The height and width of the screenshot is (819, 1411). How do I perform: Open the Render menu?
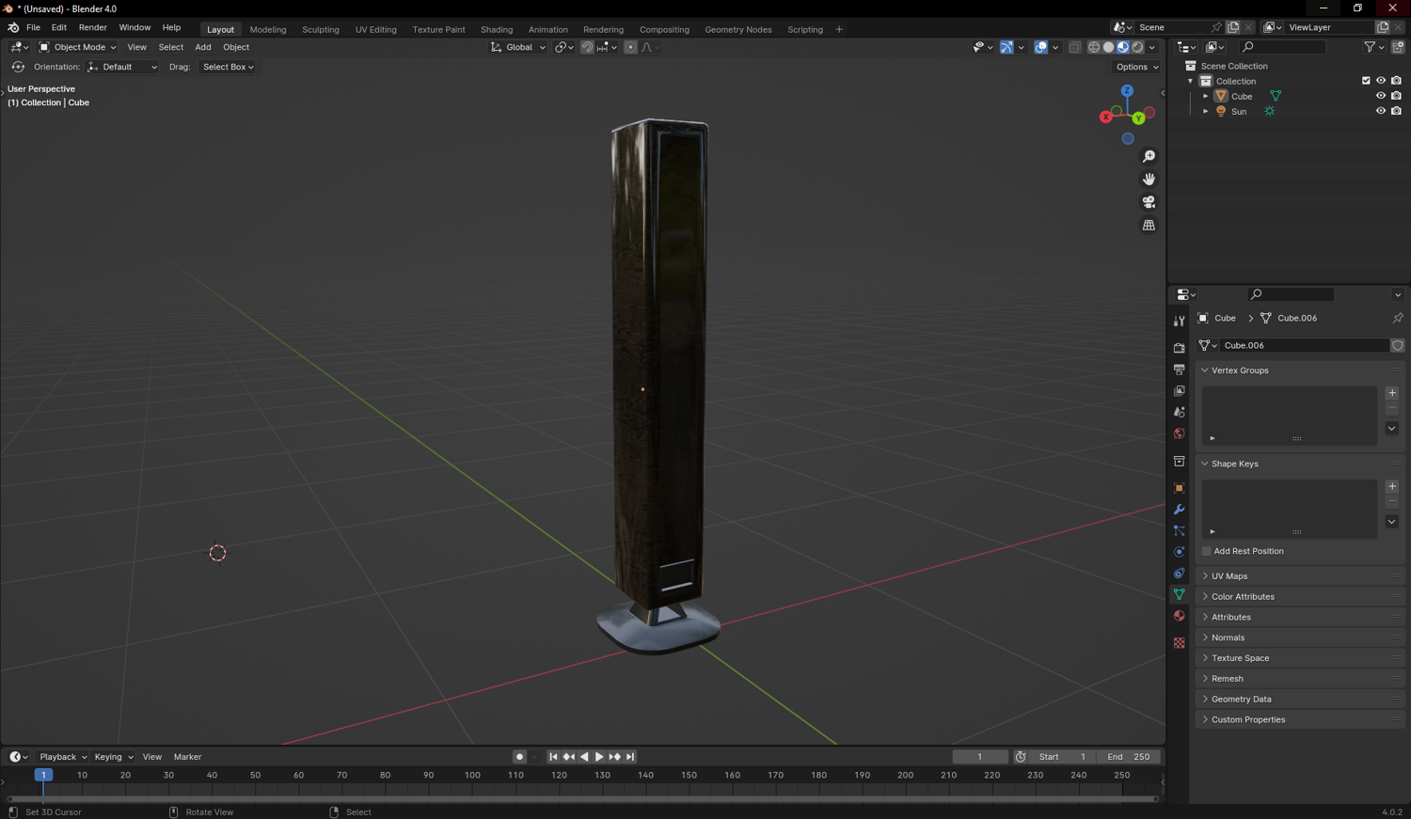(92, 27)
